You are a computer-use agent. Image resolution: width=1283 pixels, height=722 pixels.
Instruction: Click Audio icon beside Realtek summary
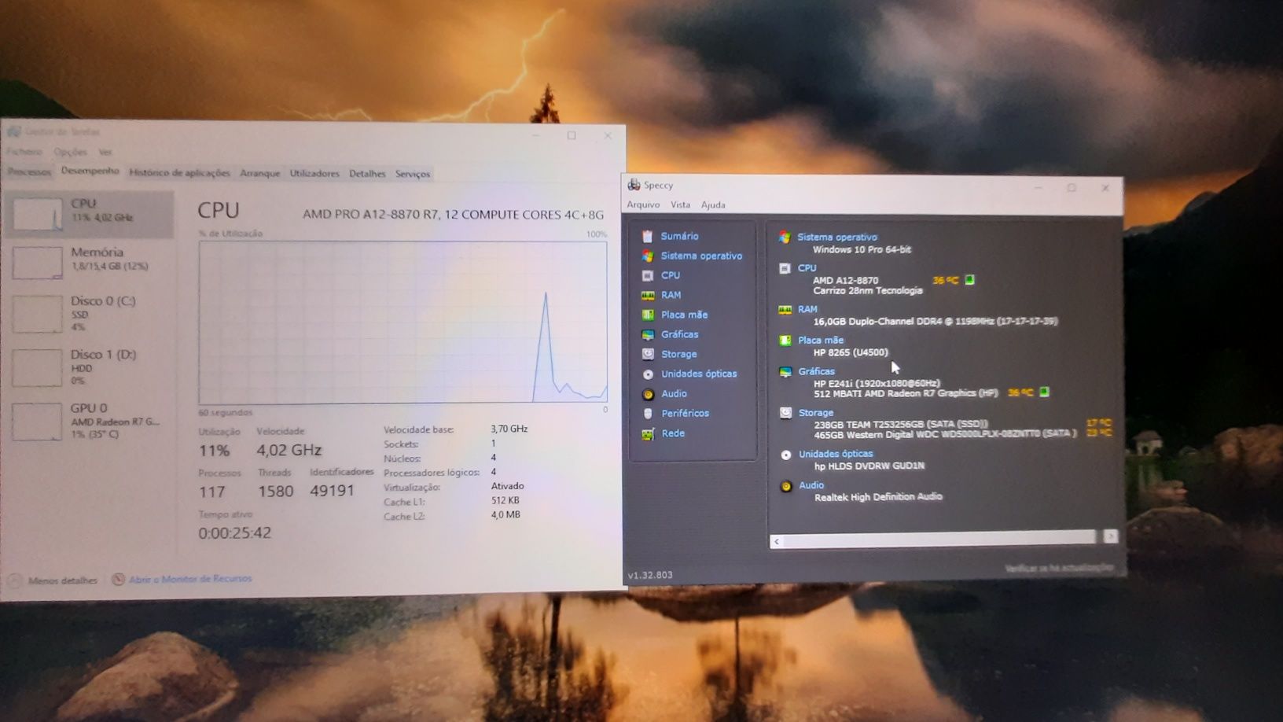(785, 485)
